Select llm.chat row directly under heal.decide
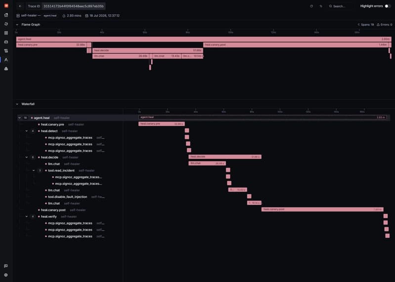Viewport: 395px width, 282px height. click(x=70, y=164)
